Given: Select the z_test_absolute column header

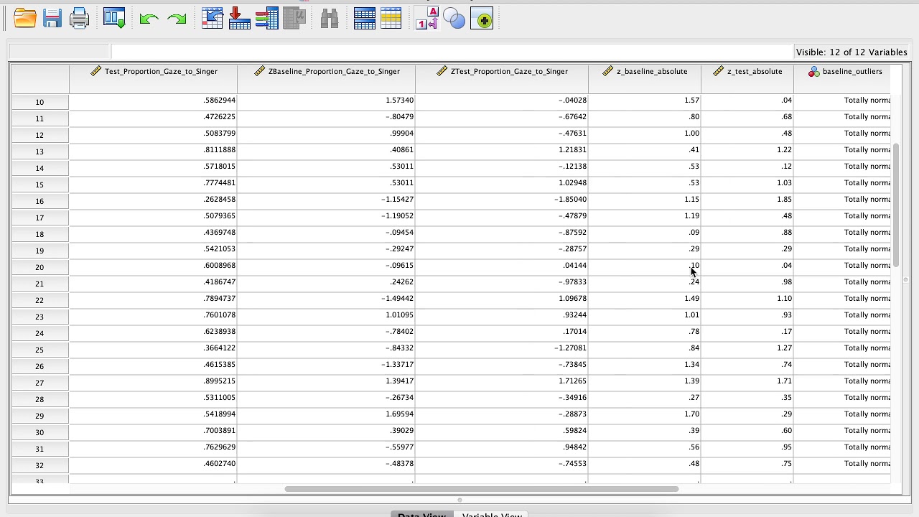Looking at the screenshot, I should [747, 79].
